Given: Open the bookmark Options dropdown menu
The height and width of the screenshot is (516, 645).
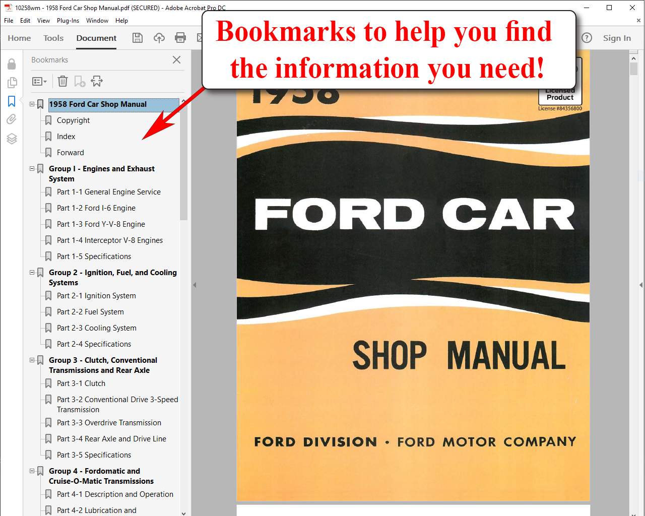Looking at the screenshot, I should pos(39,81).
